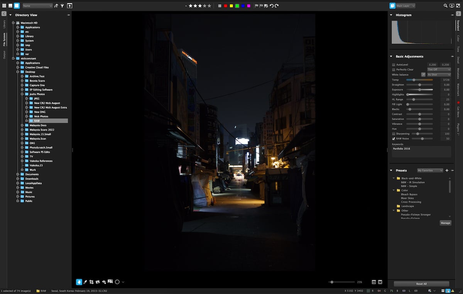Open the My Favorites presets dropdown

pos(430,170)
